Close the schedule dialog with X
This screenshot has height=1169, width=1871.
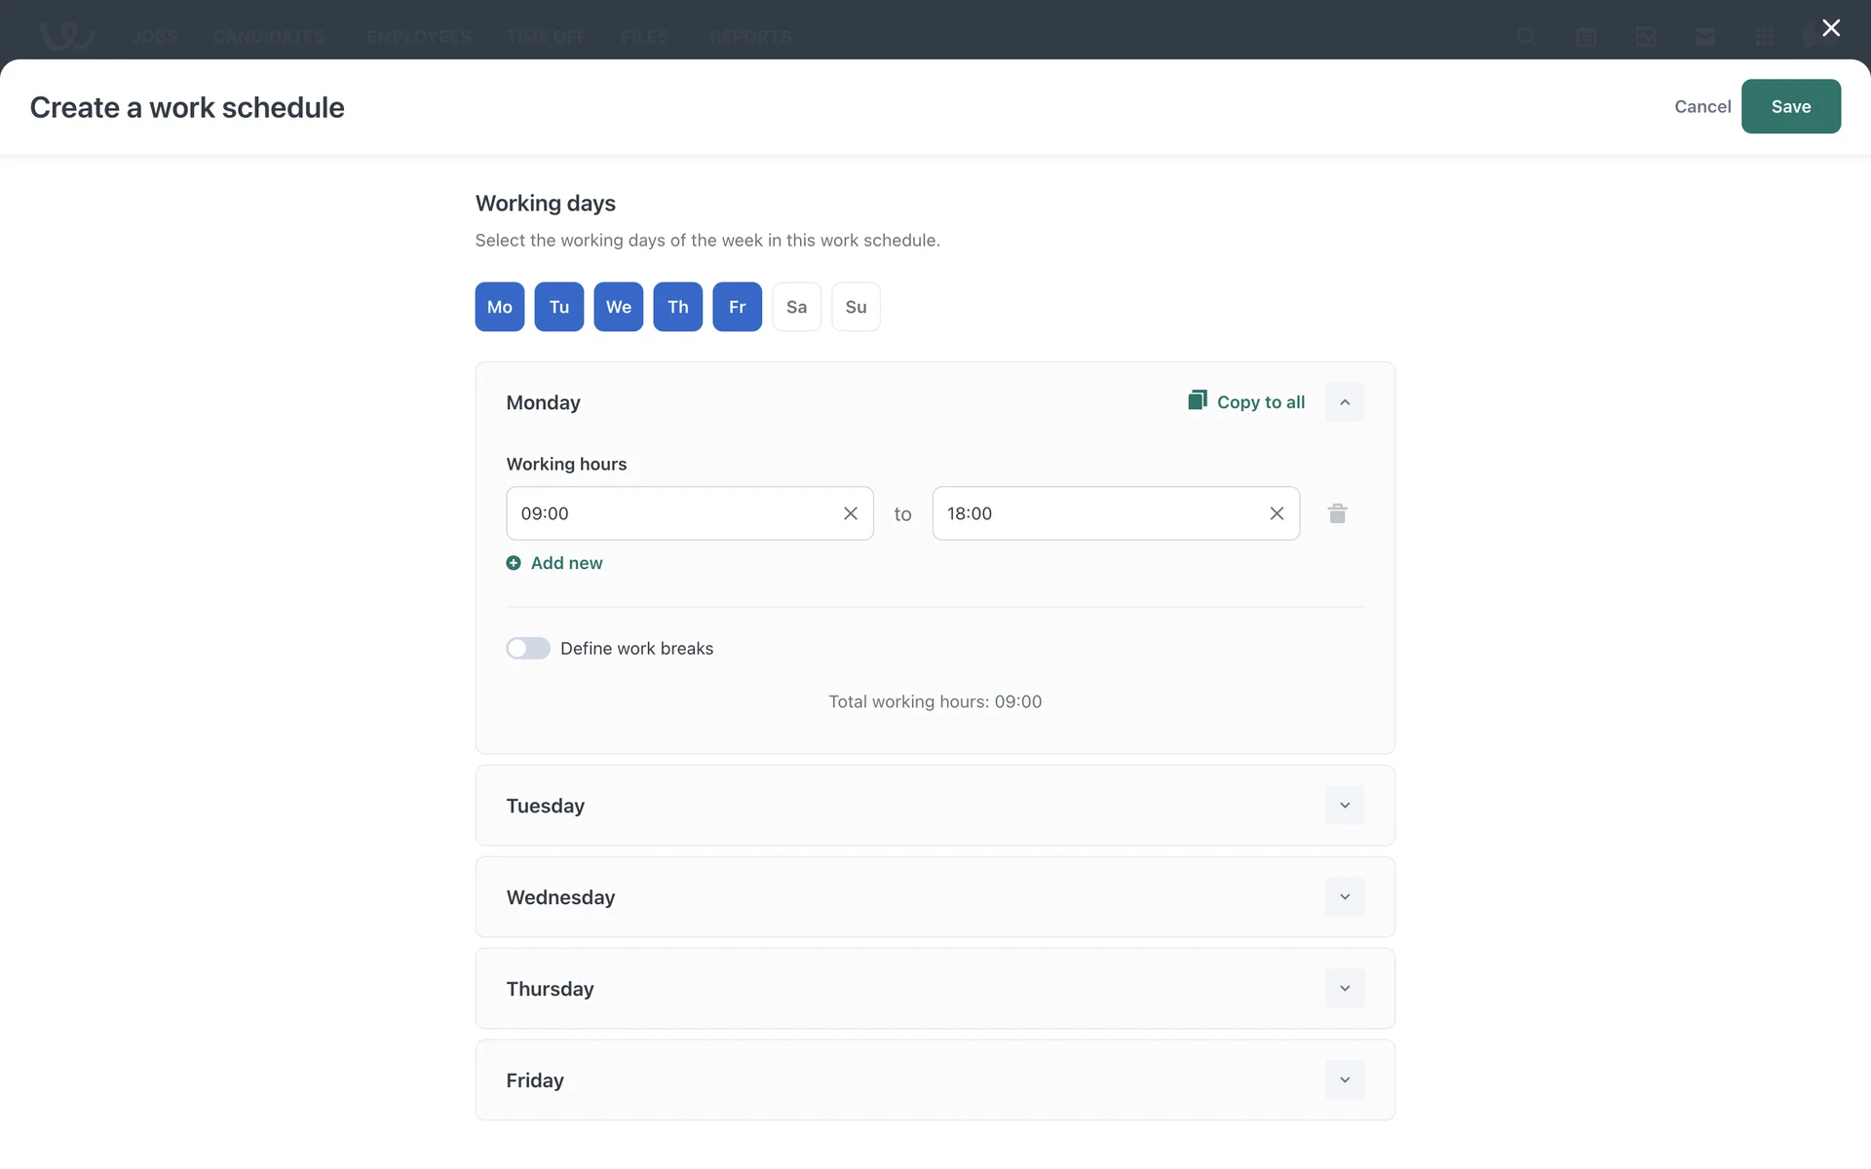1831,28
